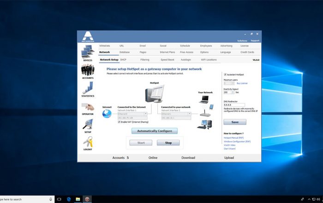Open the URL tab
The height and width of the screenshot is (203, 323).
pos(121,46)
